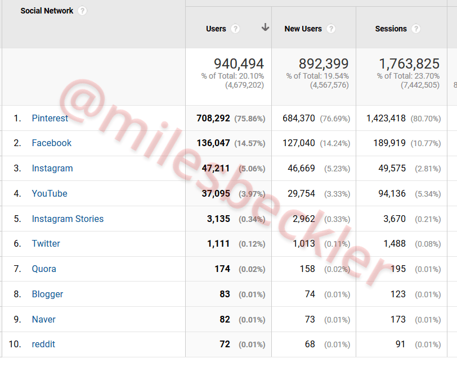Open help icon beside Users header

[235, 29]
